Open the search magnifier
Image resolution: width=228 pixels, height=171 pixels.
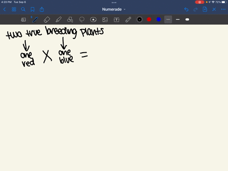click(x=23, y=9)
